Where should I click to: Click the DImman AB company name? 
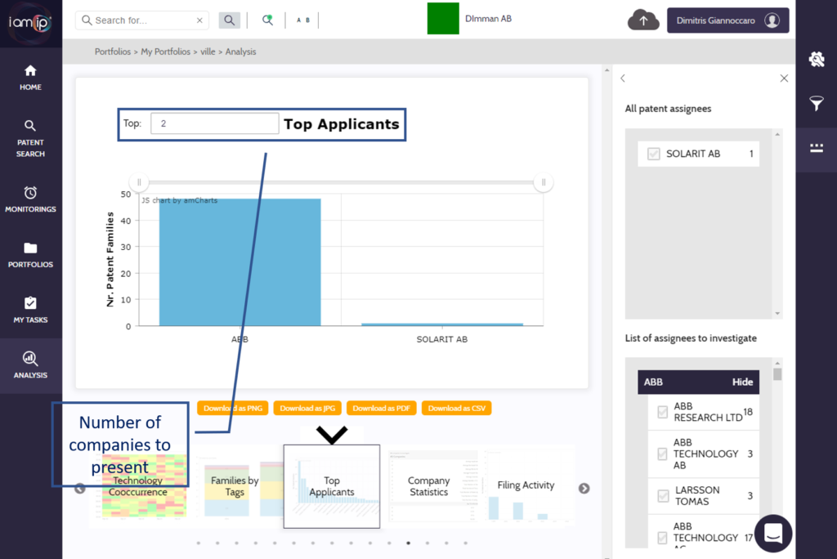[489, 19]
